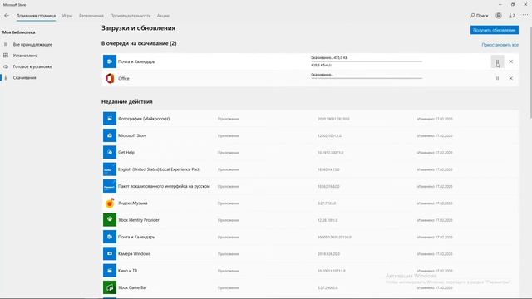Click the Пакет локализованного интерфейса icon
532x299 pixels.
[110, 186]
